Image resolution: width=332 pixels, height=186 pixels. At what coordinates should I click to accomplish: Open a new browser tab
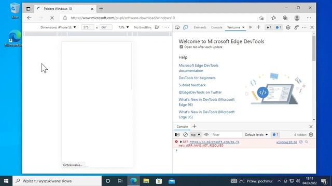point(101,9)
